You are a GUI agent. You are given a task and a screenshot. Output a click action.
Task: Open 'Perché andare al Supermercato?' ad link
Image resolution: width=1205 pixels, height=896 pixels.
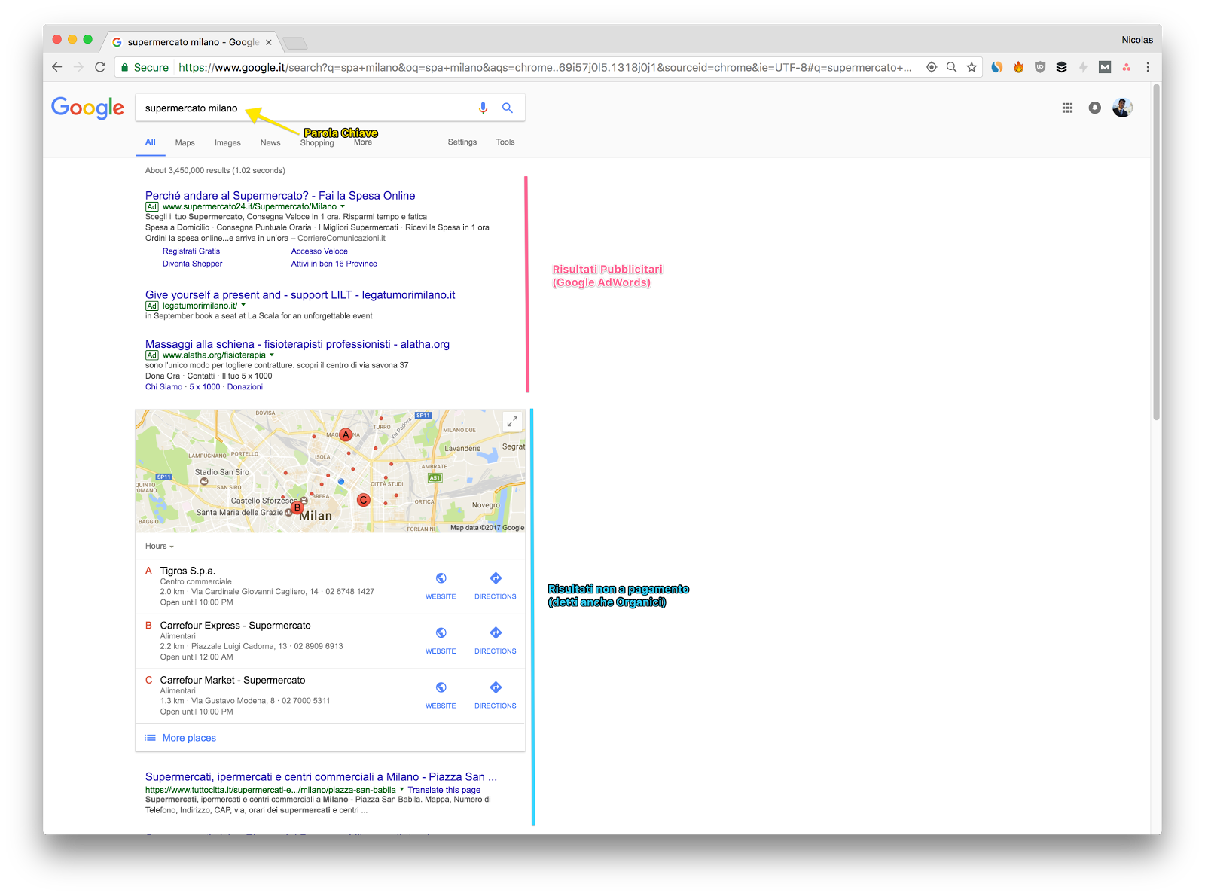point(280,195)
